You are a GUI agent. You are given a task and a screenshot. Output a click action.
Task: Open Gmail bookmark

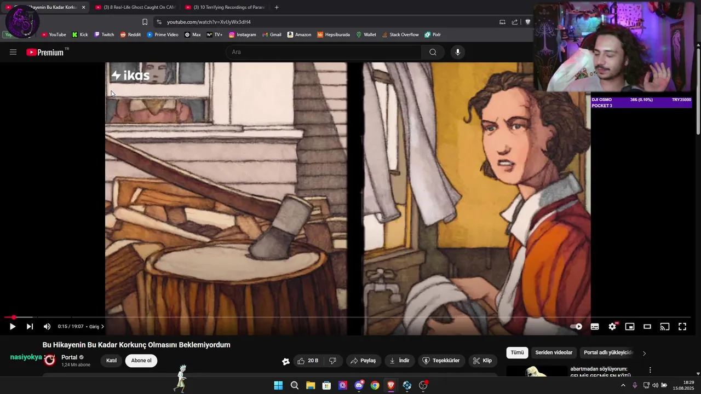click(x=272, y=34)
